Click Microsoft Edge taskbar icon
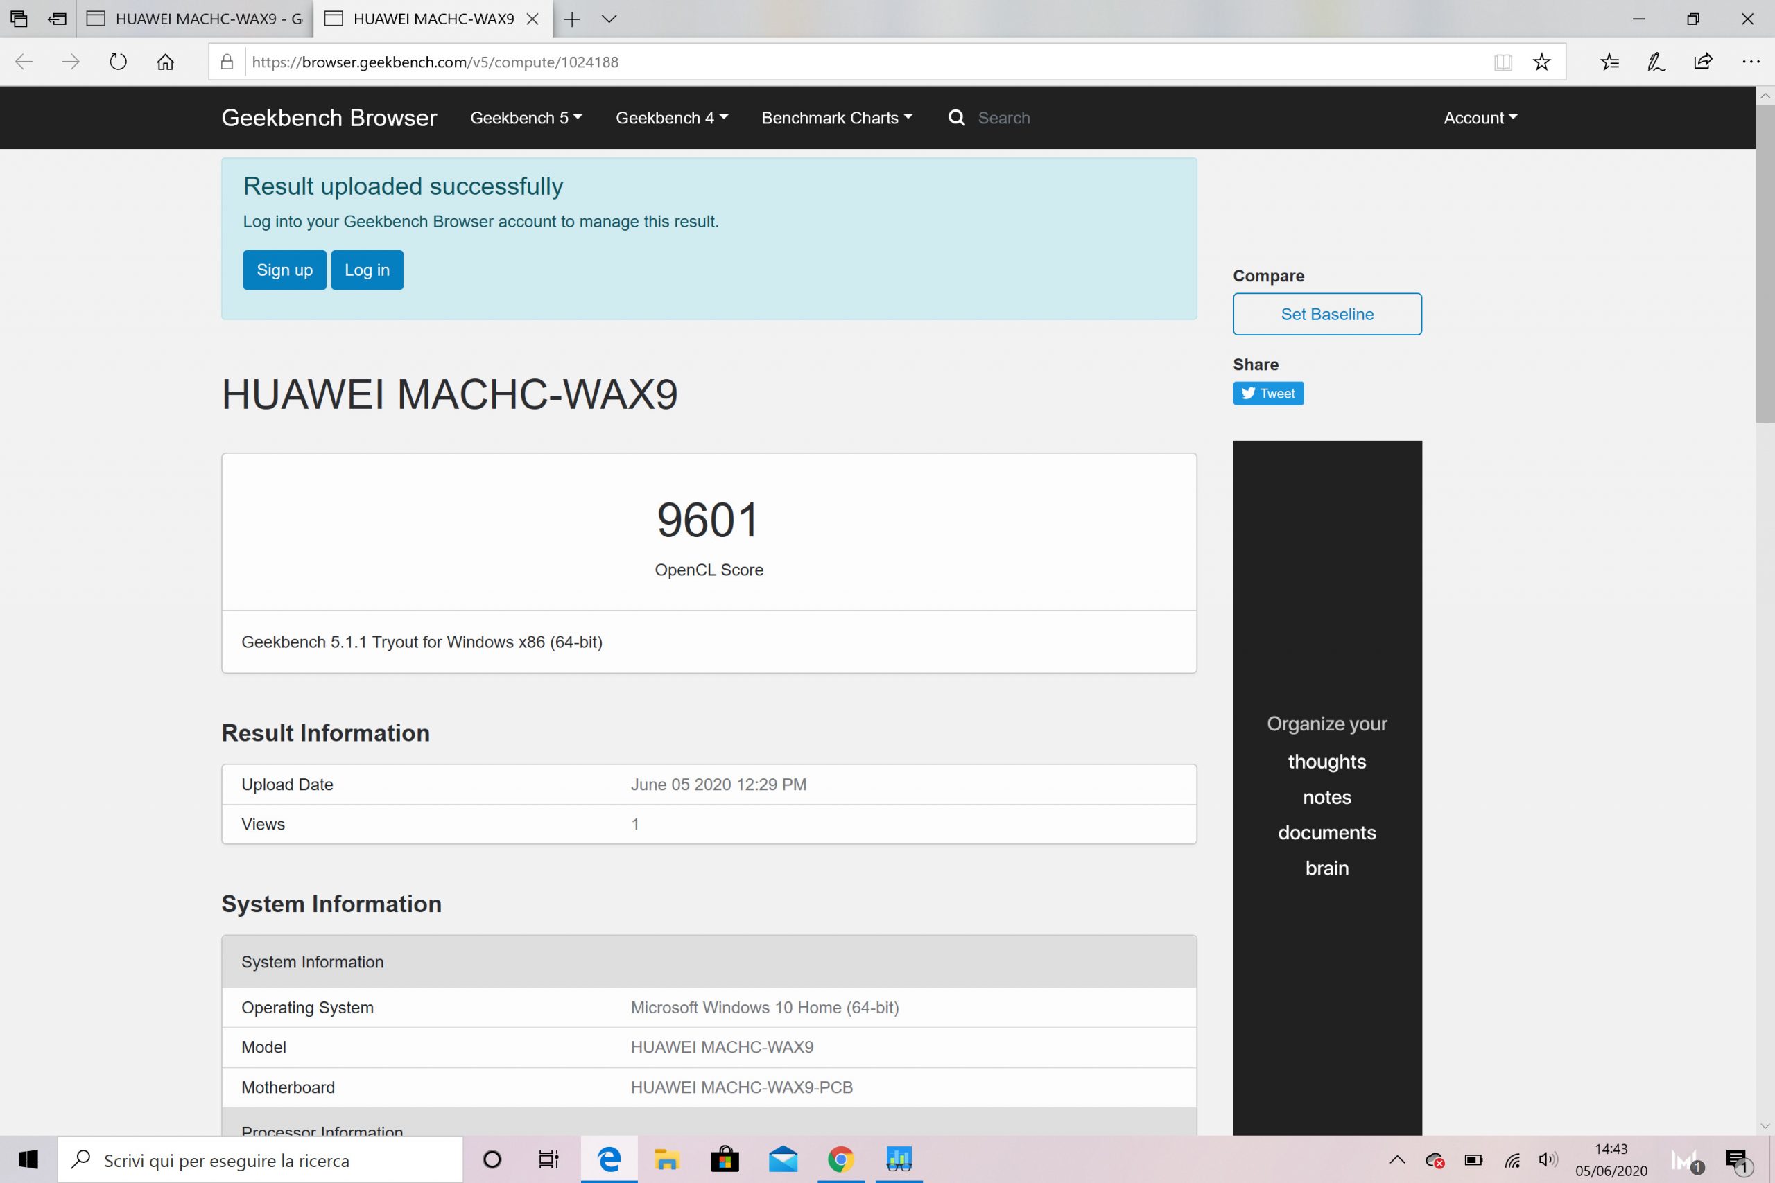This screenshot has height=1183, width=1775. [x=608, y=1159]
